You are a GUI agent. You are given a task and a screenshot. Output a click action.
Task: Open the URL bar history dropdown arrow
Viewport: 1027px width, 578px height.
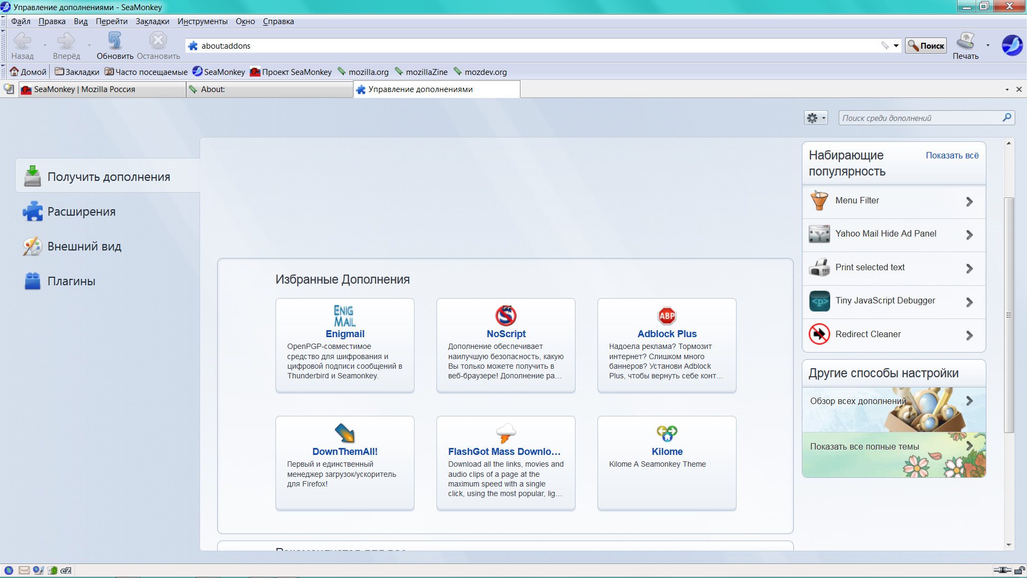pyautogui.click(x=896, y=46)
